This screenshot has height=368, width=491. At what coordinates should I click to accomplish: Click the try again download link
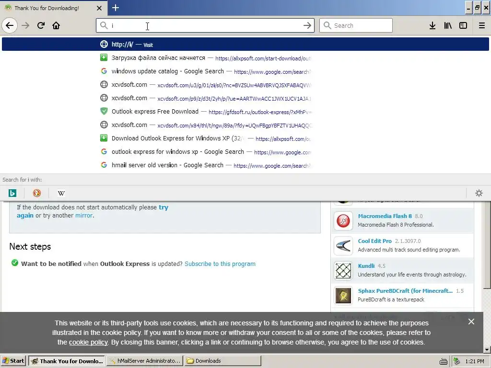(x=164, y=207)
